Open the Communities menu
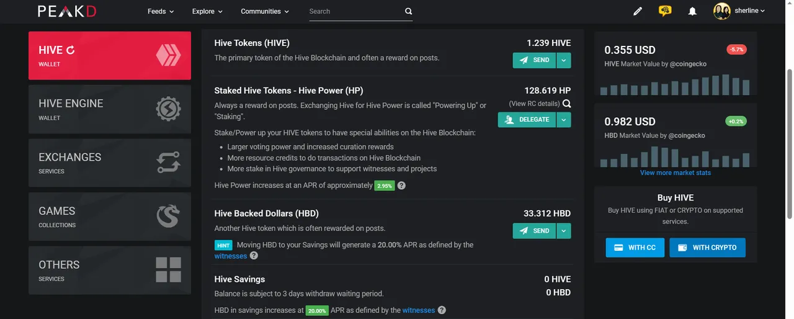794x319 pixels. 265,11
